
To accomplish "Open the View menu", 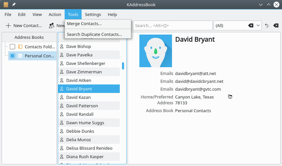I will [x=37, y=14].
